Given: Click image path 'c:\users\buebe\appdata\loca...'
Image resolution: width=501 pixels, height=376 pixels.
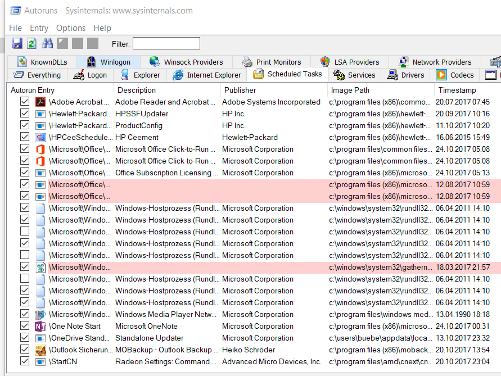Looking at the screenshot, I should (x=381, y=338).
